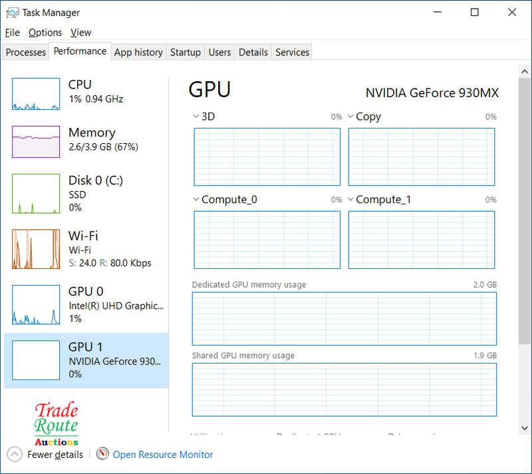Click the scroll down arrow of GPU pane
Image resolution: width=532 pixels, height=474 pixels.
525,428
